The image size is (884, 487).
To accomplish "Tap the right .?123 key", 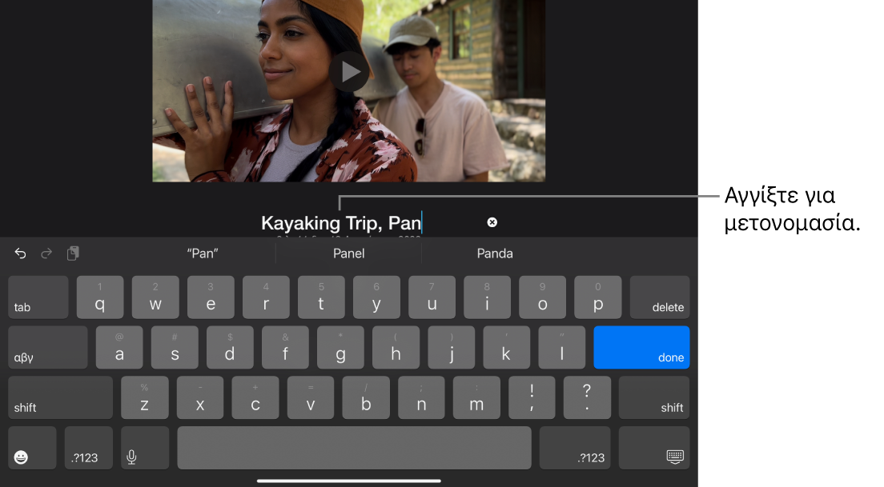I will 575,448.
